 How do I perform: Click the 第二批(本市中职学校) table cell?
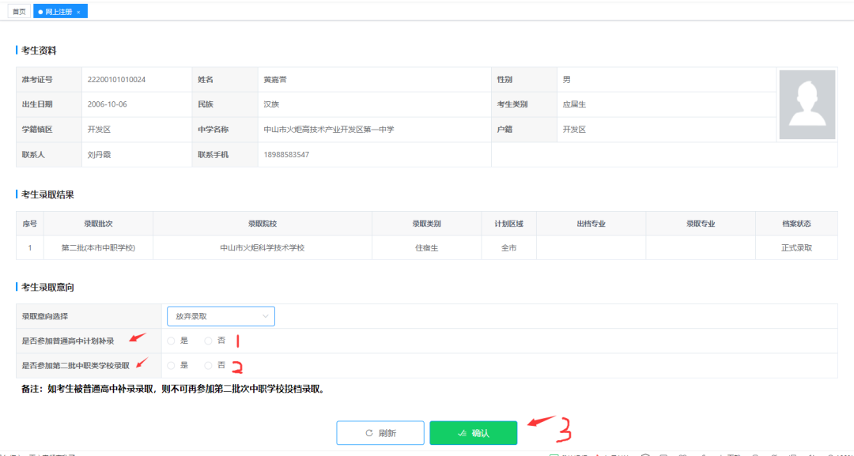tap(98, 248)
